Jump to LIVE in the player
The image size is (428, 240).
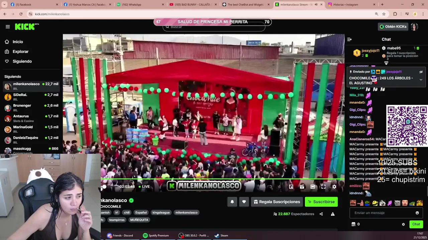tap(144, 187)
